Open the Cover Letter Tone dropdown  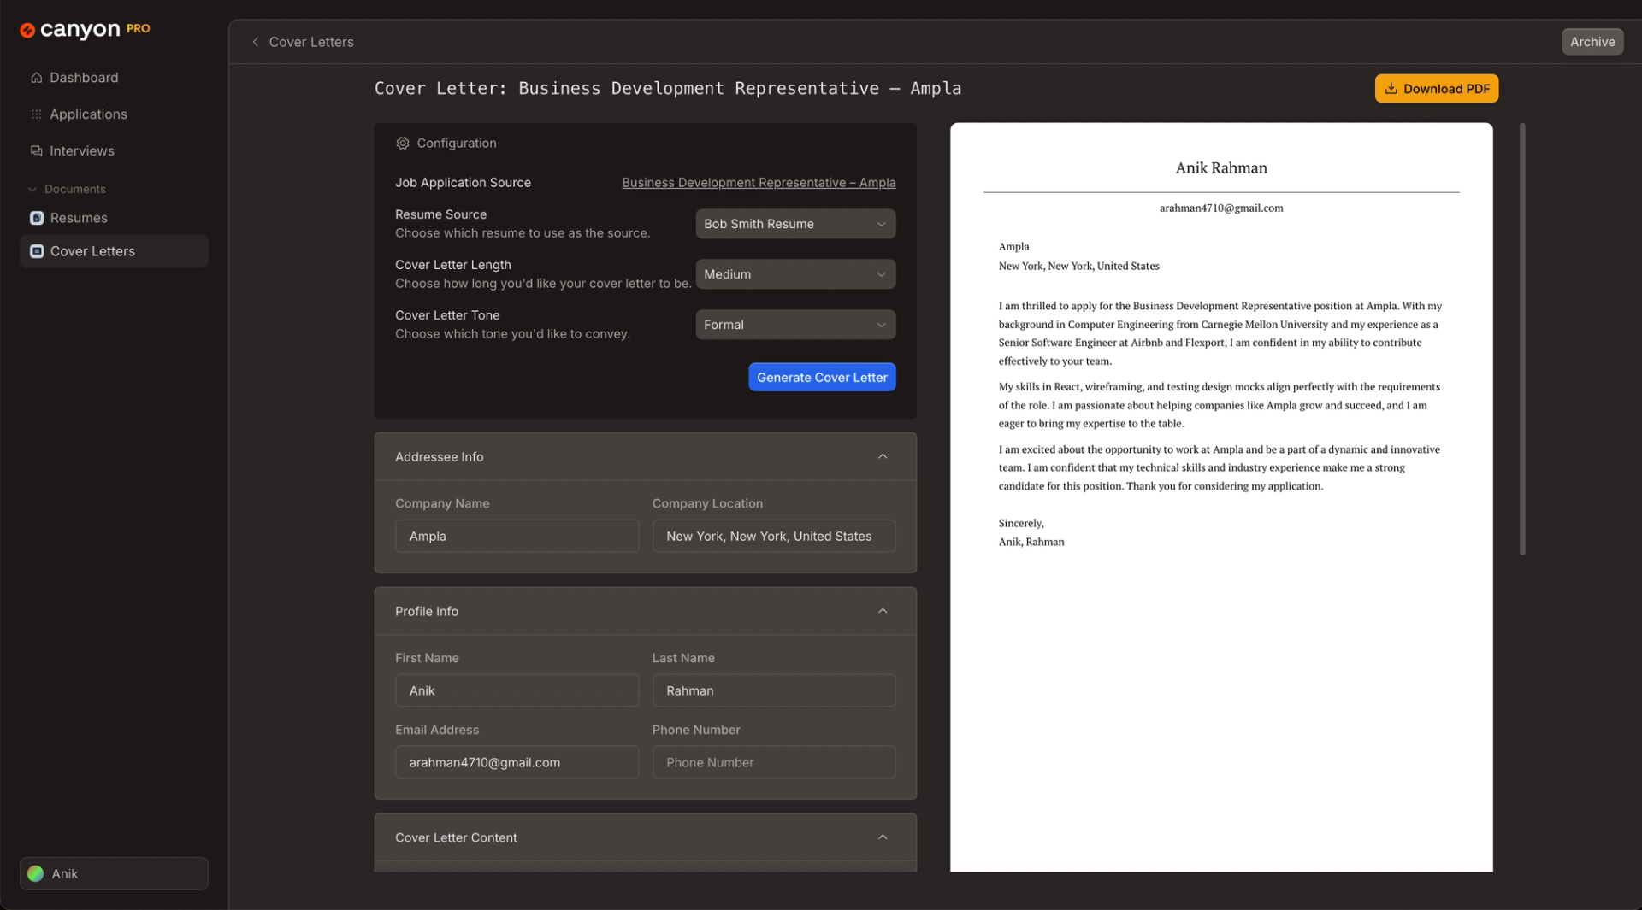[x=795, y=325]
